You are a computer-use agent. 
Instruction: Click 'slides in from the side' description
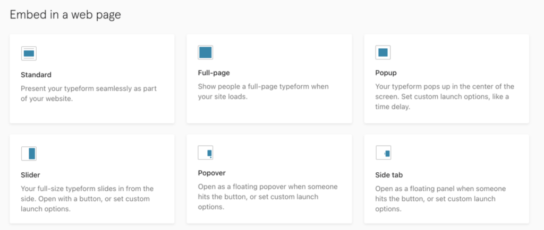coord(87,199)
